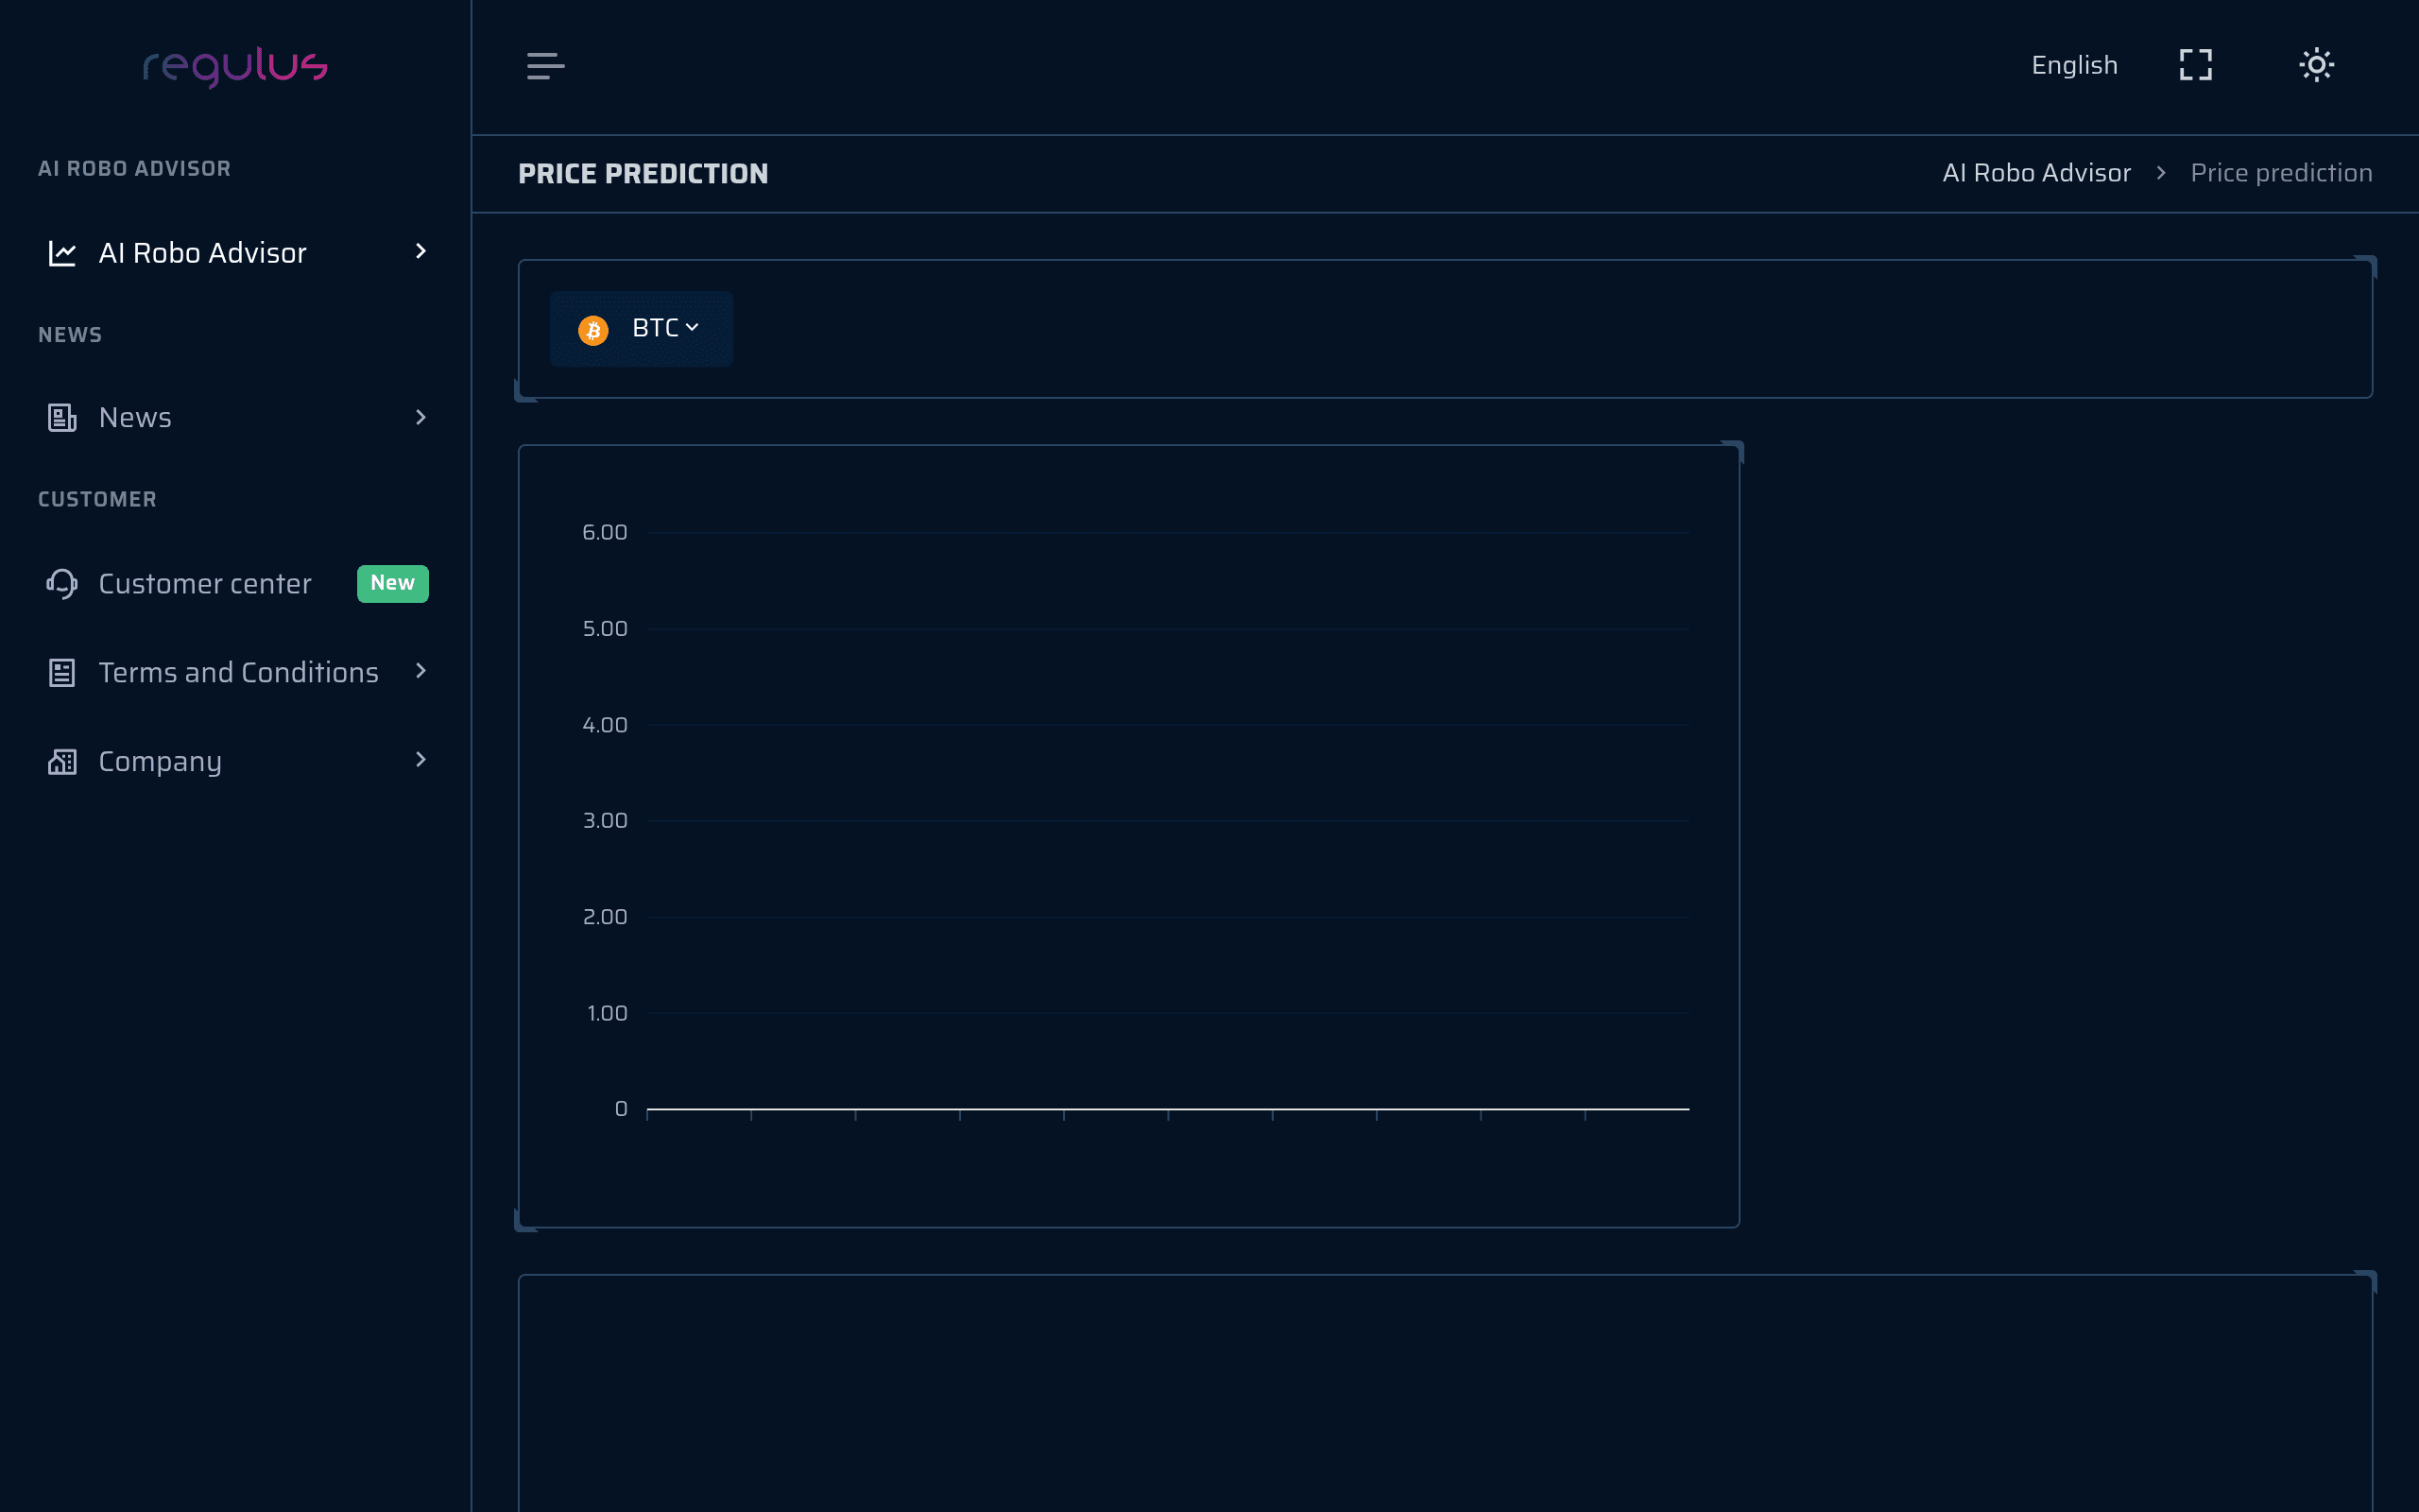Follow the AI Robo Advisor breadcrumb link
Image resolution: width=2419 pixels, height=1512 pixels.
point(2036,173)
